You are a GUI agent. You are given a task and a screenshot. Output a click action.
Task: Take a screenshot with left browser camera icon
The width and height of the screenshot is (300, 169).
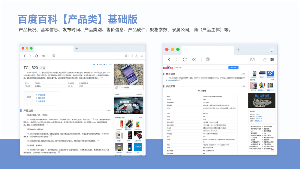pyautogui.click(x=127, y=56)
